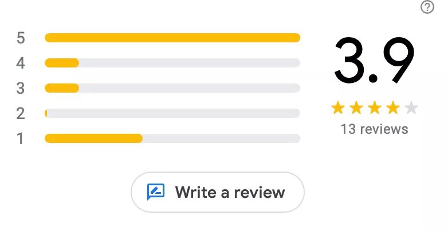
Task: Click the help question mark icon
Action: 427,7
